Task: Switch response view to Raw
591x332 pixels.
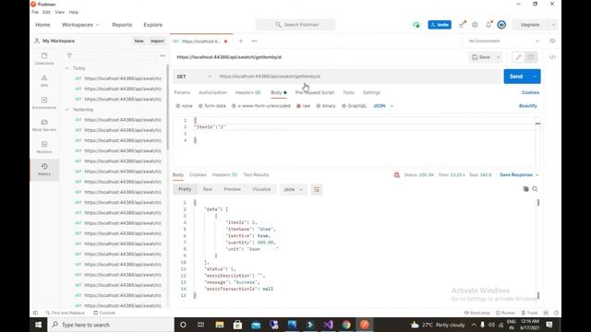Action: 207,189
